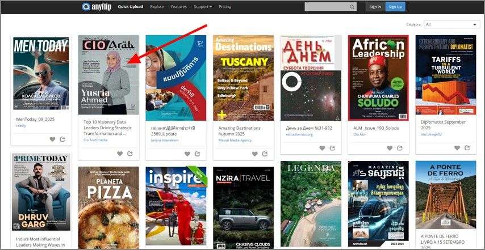Share the 2569_Update Thai book
This screenshot has width=485, height=250.
tap(197, 154)
